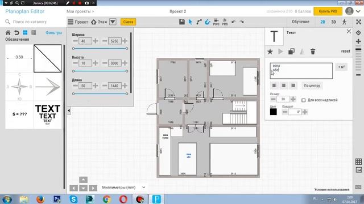The image size is (364, 204).
Task: Open the Смета estimate
Action: click(128, 22)
